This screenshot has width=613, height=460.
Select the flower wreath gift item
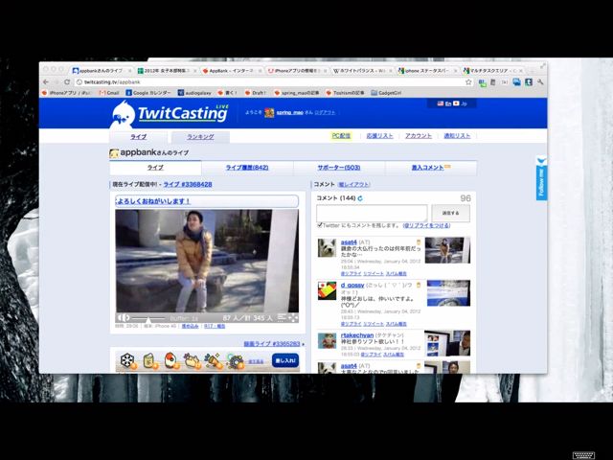point(236,360)
